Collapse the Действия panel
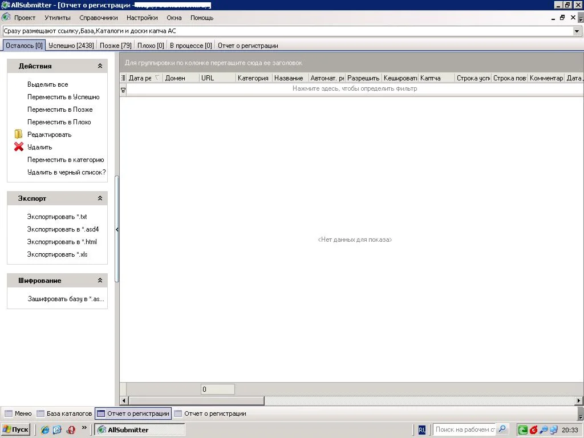The height and width of the screenshot is (438, 584). tap(100, 66)
